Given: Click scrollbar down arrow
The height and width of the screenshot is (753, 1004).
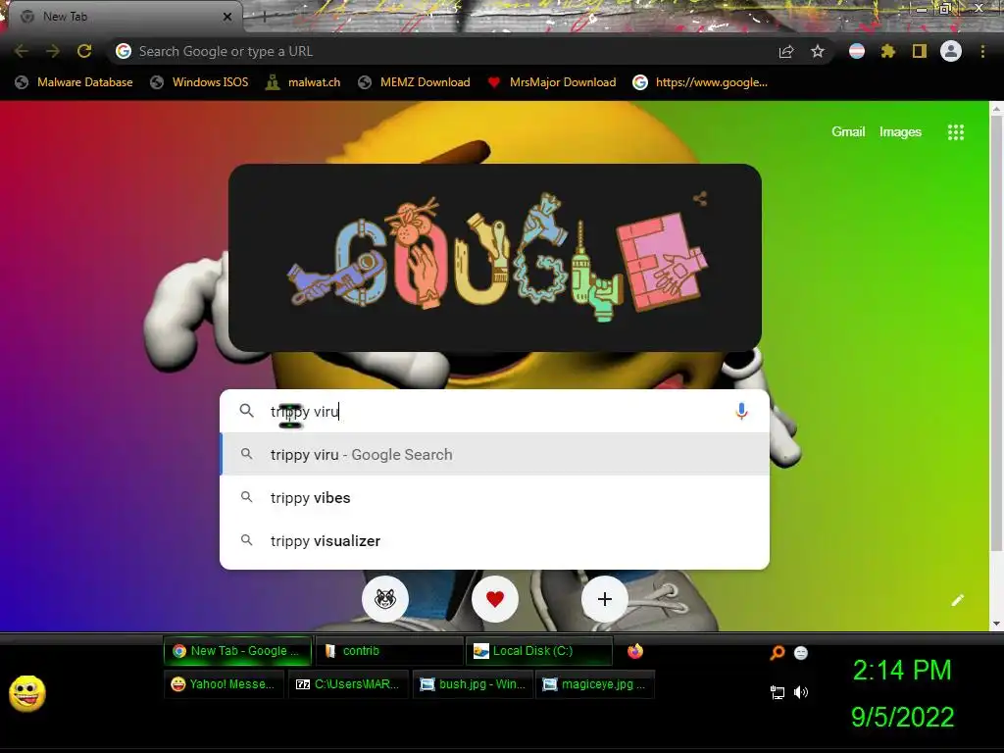Looking at the screenshot, I should (996, 623).
